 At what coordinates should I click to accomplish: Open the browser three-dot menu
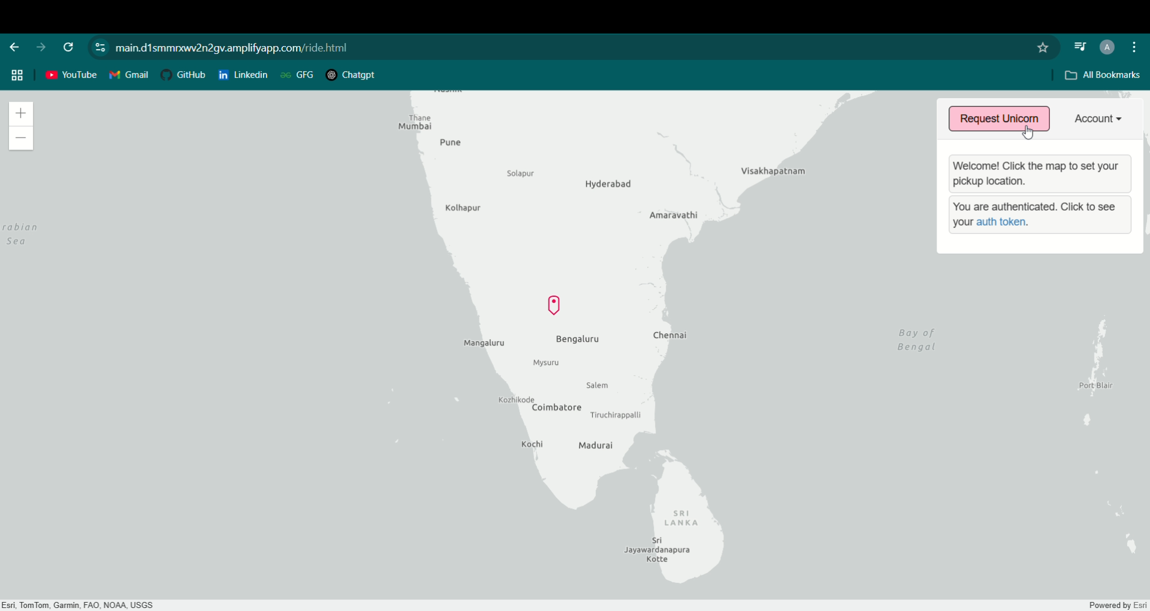click(x=1134, y=47)
